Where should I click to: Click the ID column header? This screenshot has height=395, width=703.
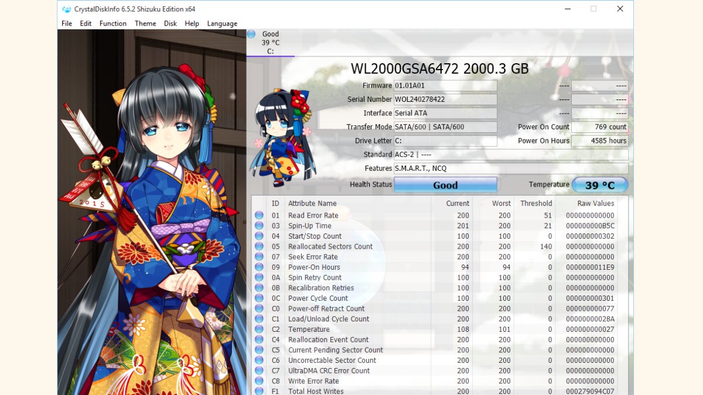pos(275,204)
